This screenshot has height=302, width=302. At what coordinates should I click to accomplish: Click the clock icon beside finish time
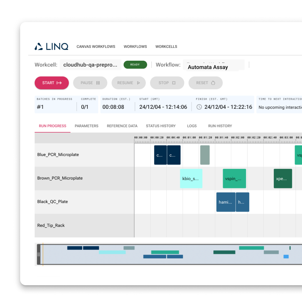[199, 107]
